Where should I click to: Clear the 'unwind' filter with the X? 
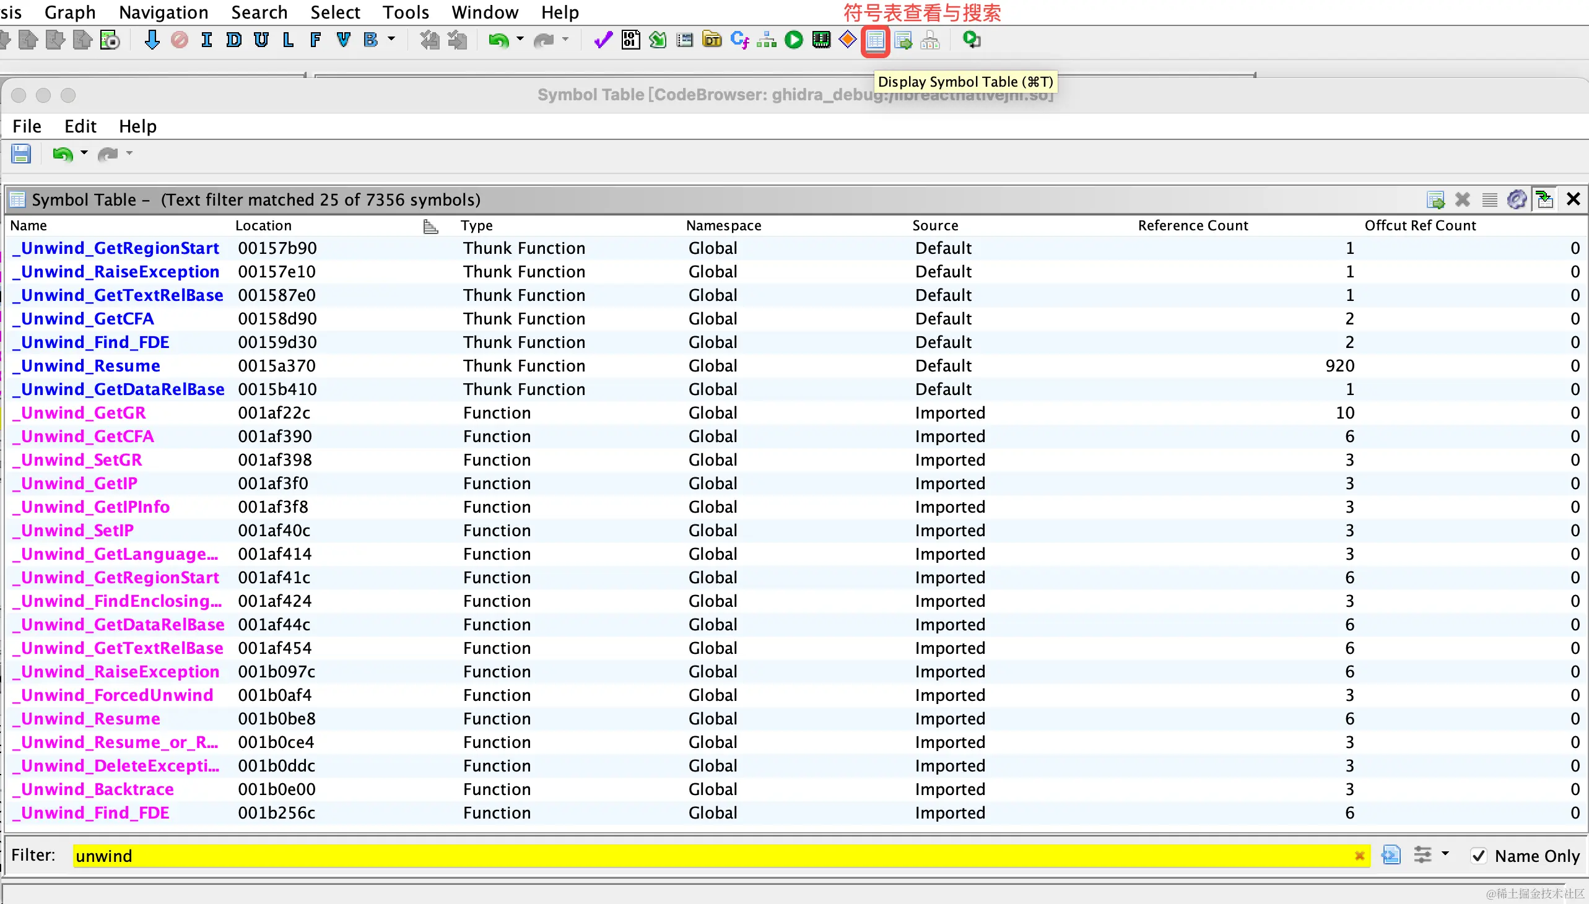point(1359,856)
